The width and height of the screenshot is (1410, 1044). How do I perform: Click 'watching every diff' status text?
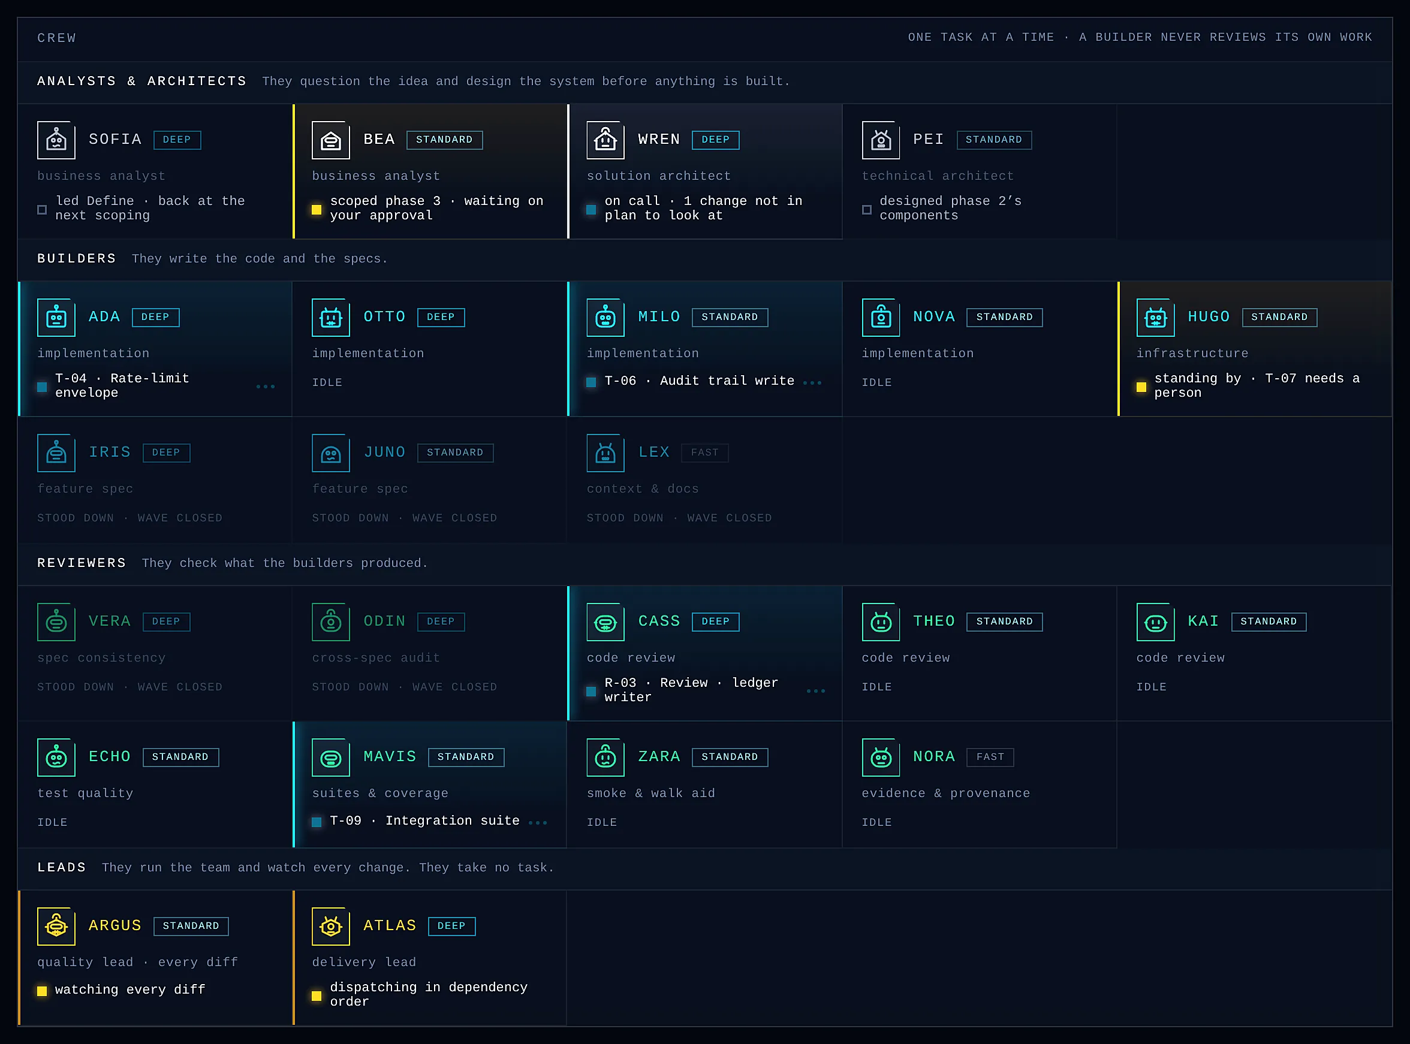coord(130,989)
